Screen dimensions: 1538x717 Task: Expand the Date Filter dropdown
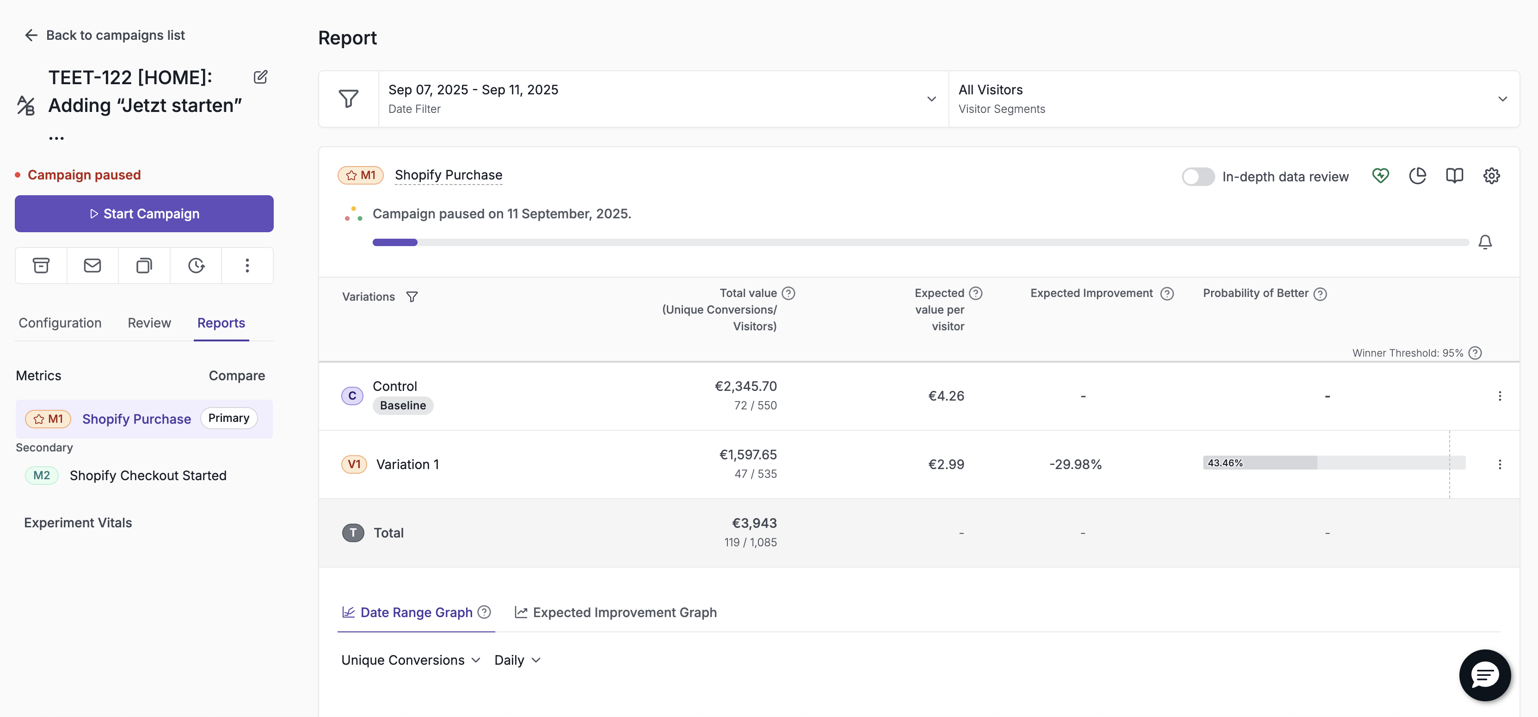pos(663,99)
